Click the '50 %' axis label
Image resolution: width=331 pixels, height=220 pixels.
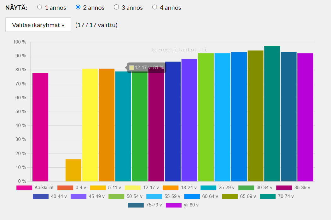21,112
